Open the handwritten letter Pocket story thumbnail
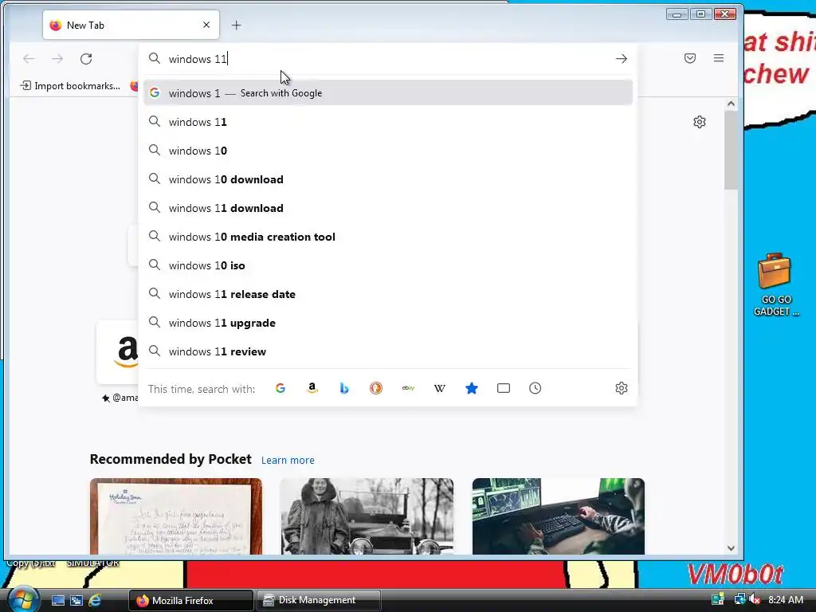 (176, 516)
